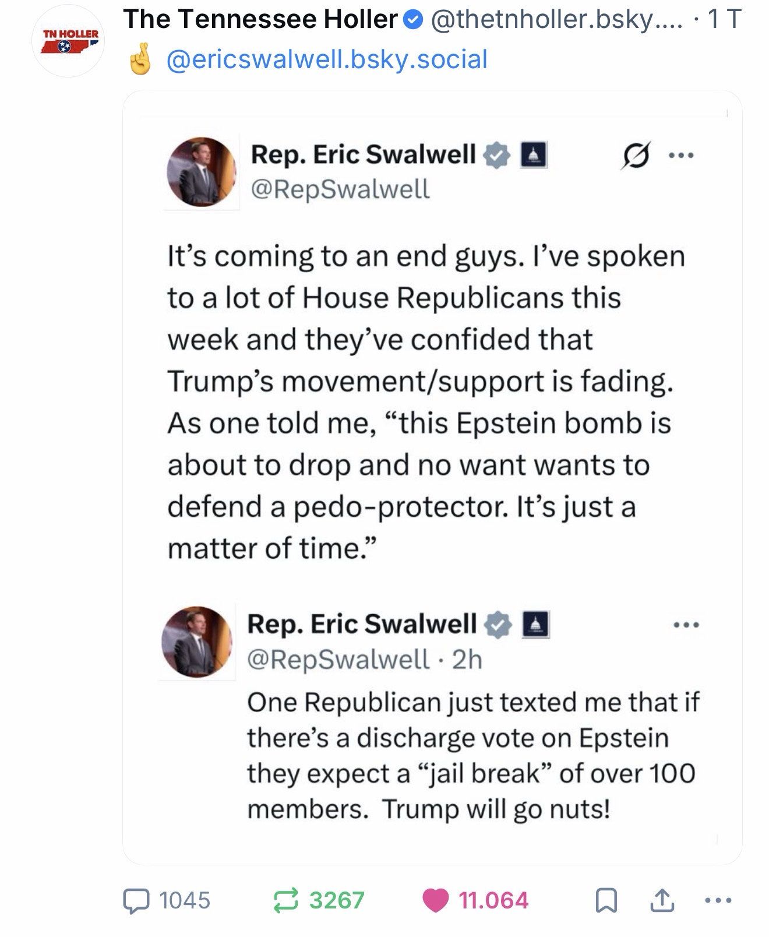Click the crossed-out circle icon in tweet
The width and height of the screenshot is (769, 937).
click(x=636, y=156)
